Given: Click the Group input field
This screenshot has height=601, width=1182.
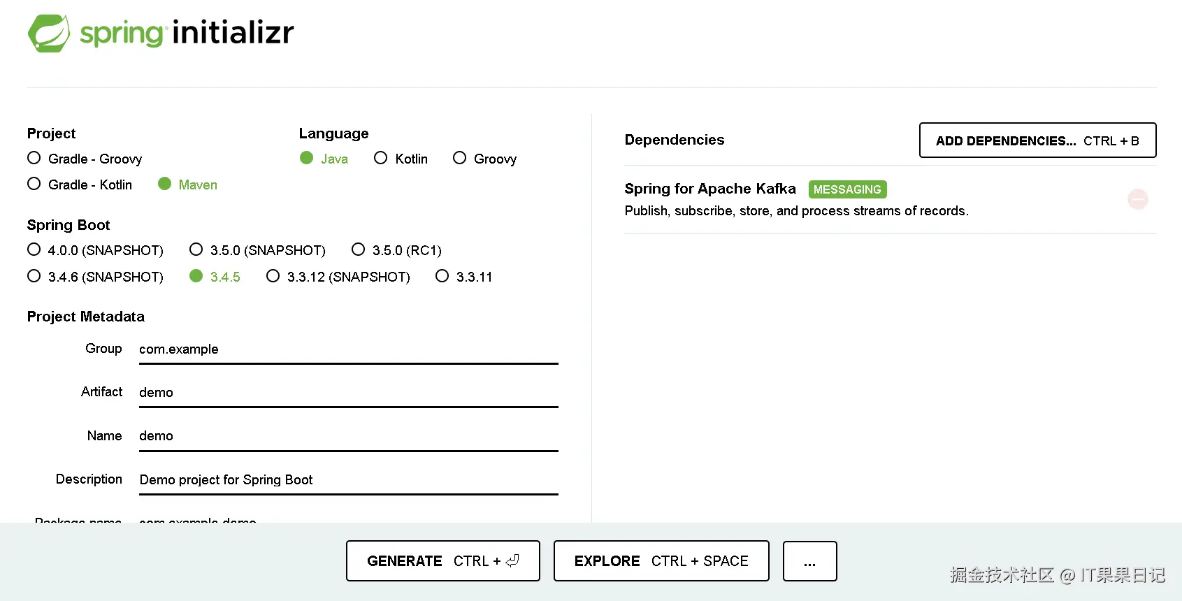Looking at the screenshot, I should [348, 349].
